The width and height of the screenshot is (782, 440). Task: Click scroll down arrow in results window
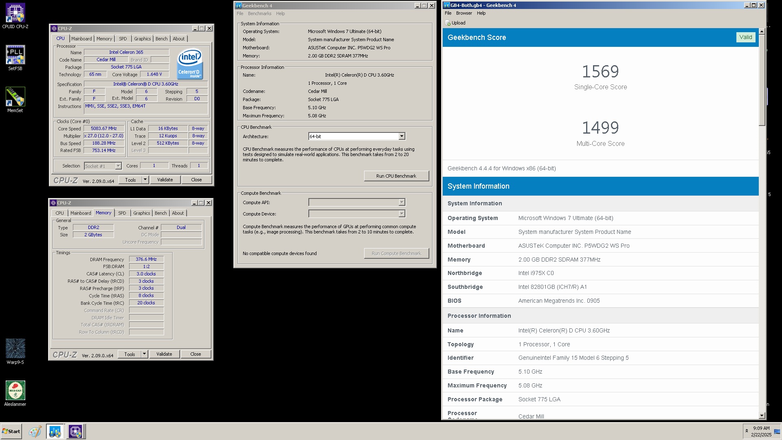tap(762, 416)
